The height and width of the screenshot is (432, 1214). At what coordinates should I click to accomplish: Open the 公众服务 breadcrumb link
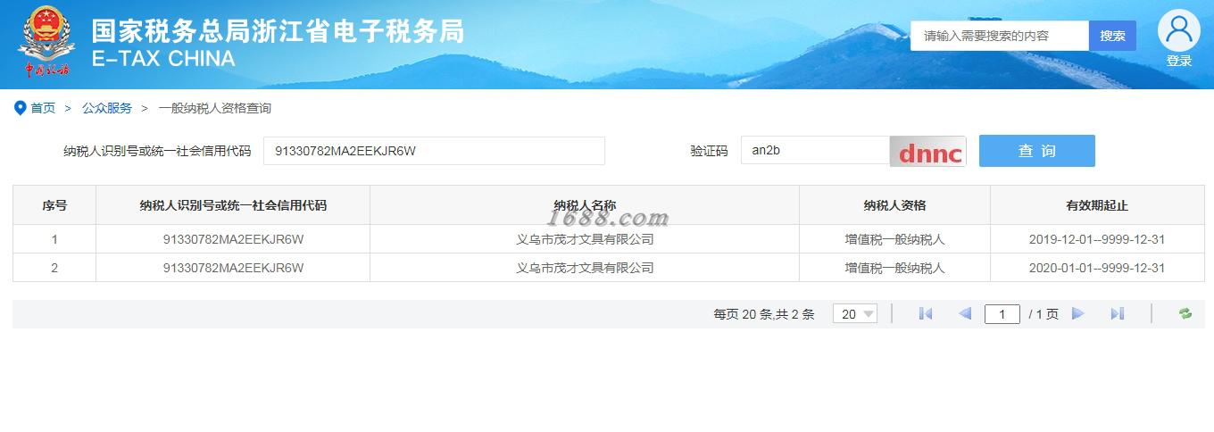(107, 108)
